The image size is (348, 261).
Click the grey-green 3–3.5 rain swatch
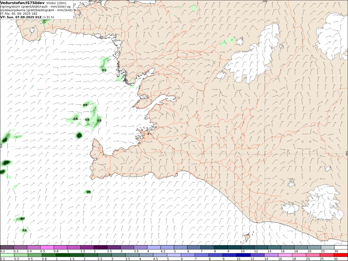[x=118, y=255]
